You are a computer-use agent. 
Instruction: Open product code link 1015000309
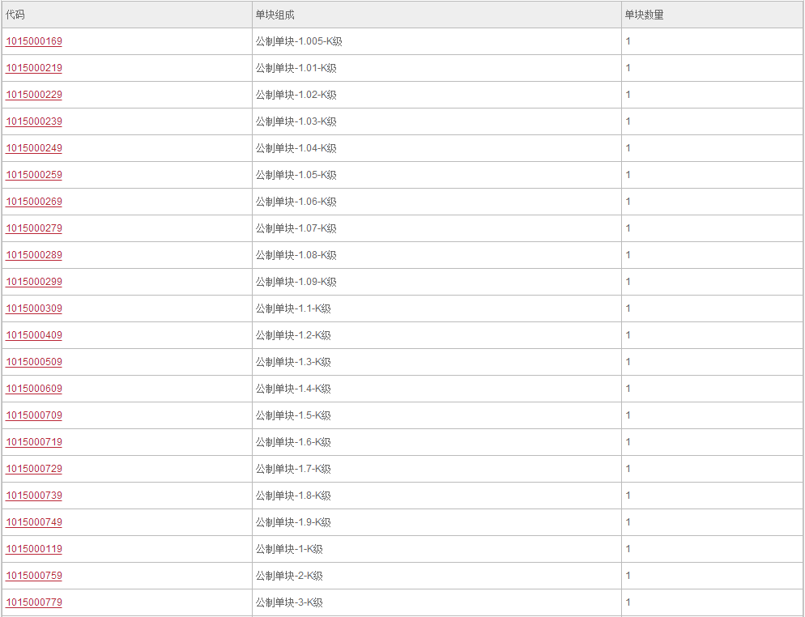coord(34,308)
